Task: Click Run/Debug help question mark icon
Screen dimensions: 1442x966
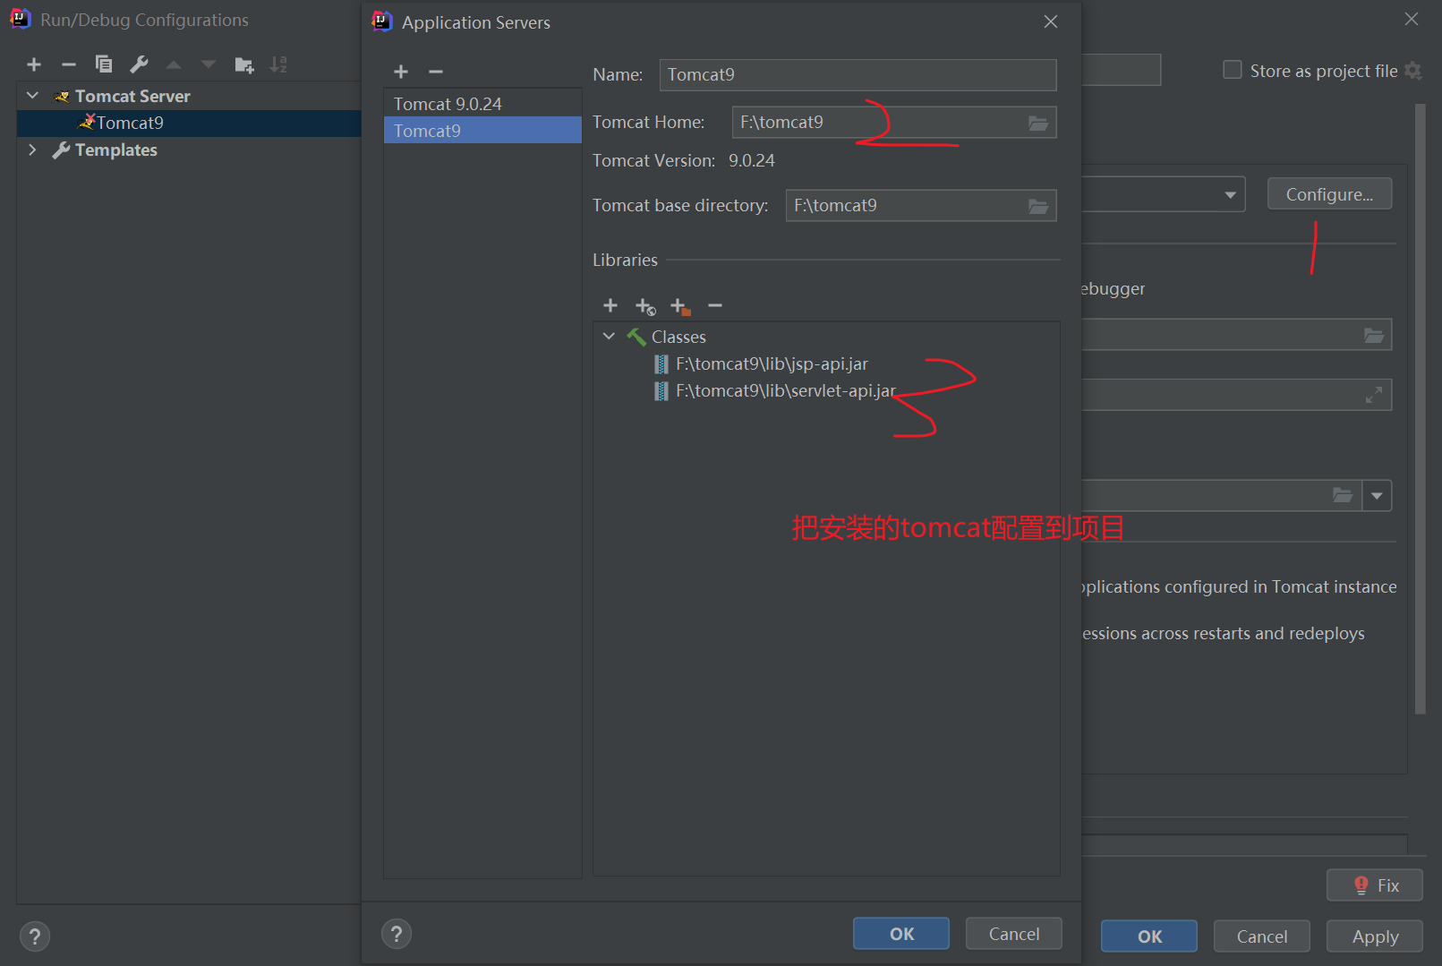Action: 35,936
